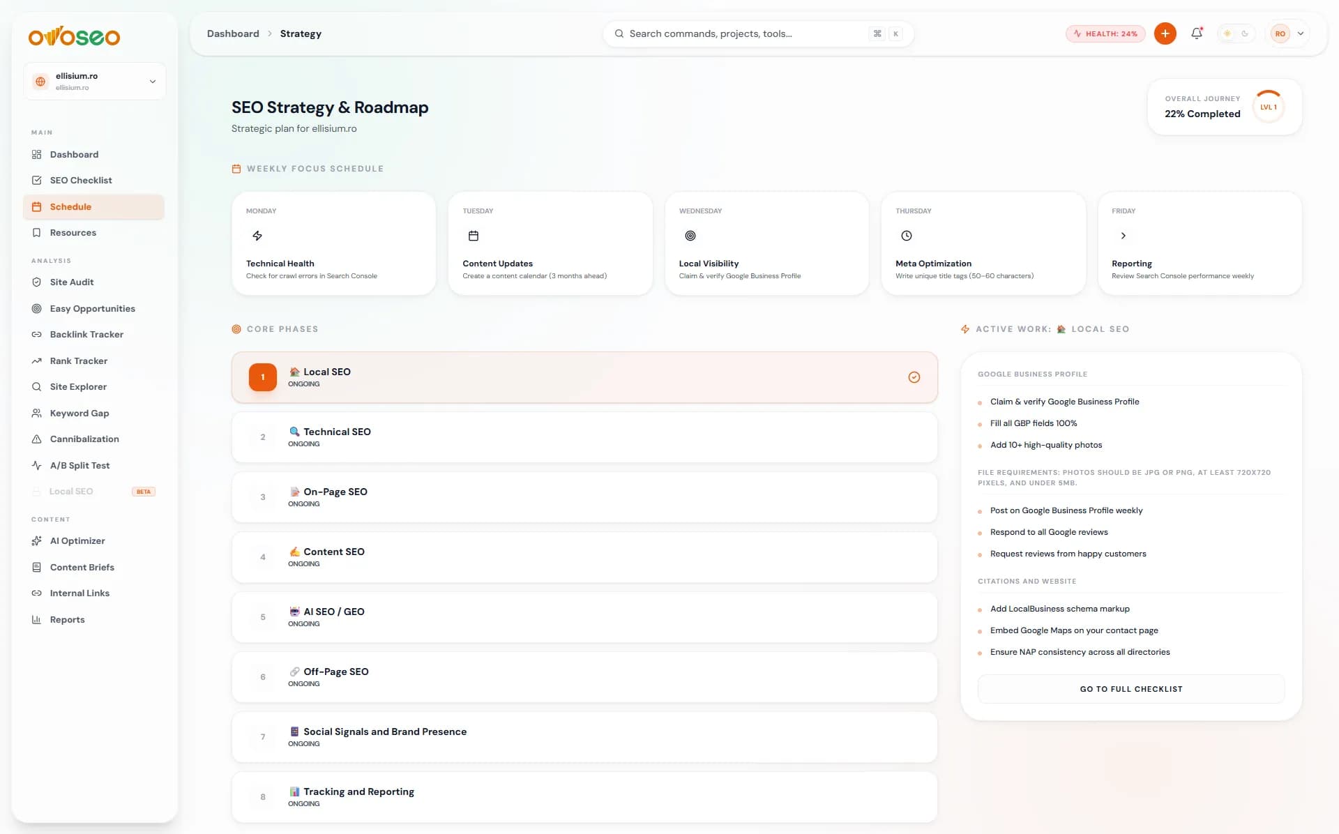Click the Thursday clock icon
Image resolution: width=1339 pixels, height=834 pixels.
907,236
